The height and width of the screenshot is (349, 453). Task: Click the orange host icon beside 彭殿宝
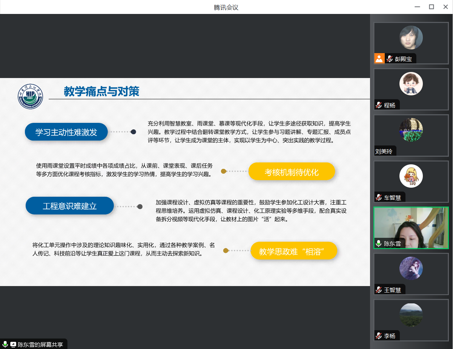379,59
